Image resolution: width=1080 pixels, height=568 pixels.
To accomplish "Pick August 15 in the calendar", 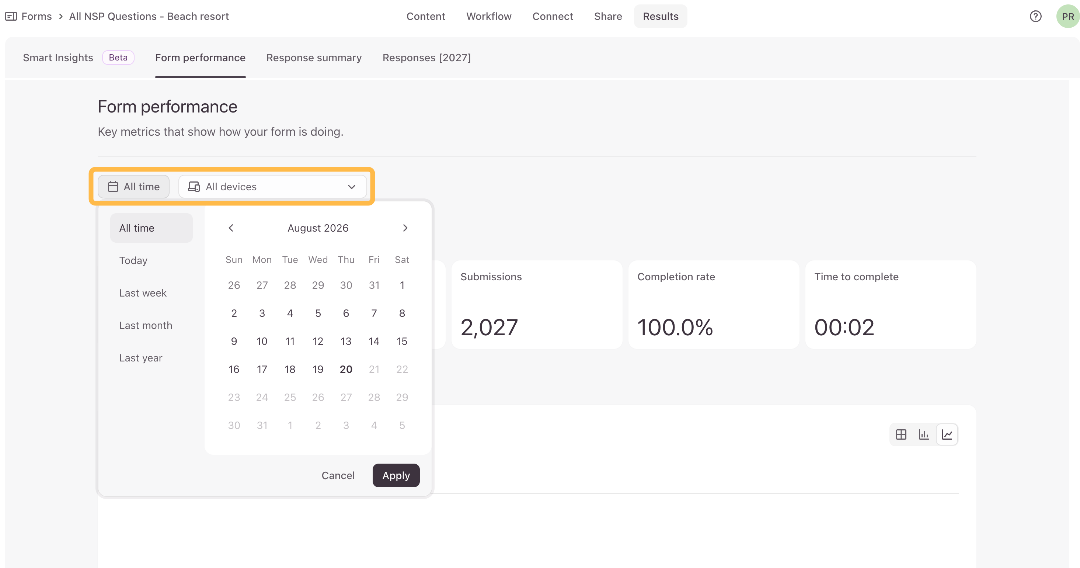I will [x=402, y=342].
